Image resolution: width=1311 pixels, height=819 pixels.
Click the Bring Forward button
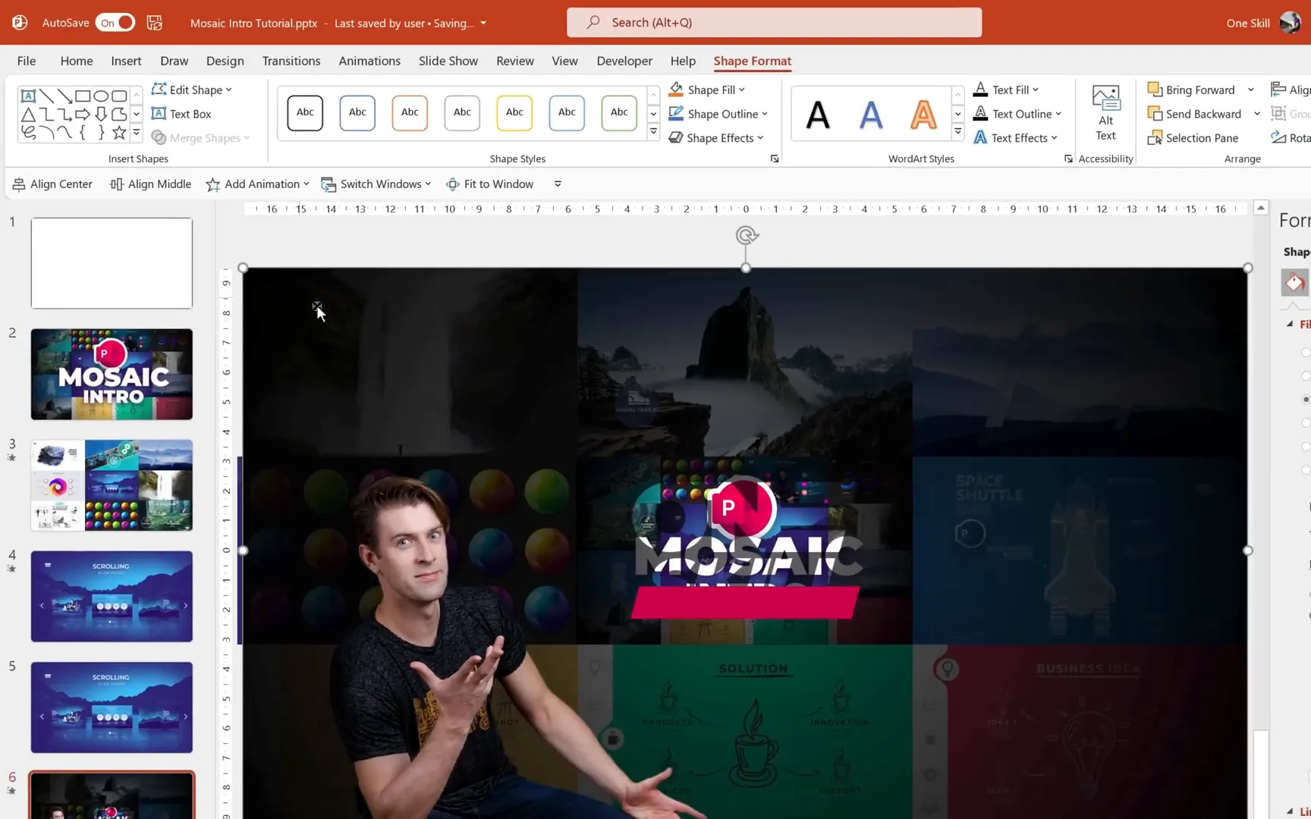(1191, 89)
